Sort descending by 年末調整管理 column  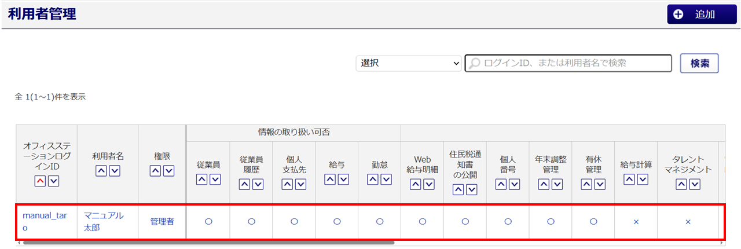pos(557,184)
